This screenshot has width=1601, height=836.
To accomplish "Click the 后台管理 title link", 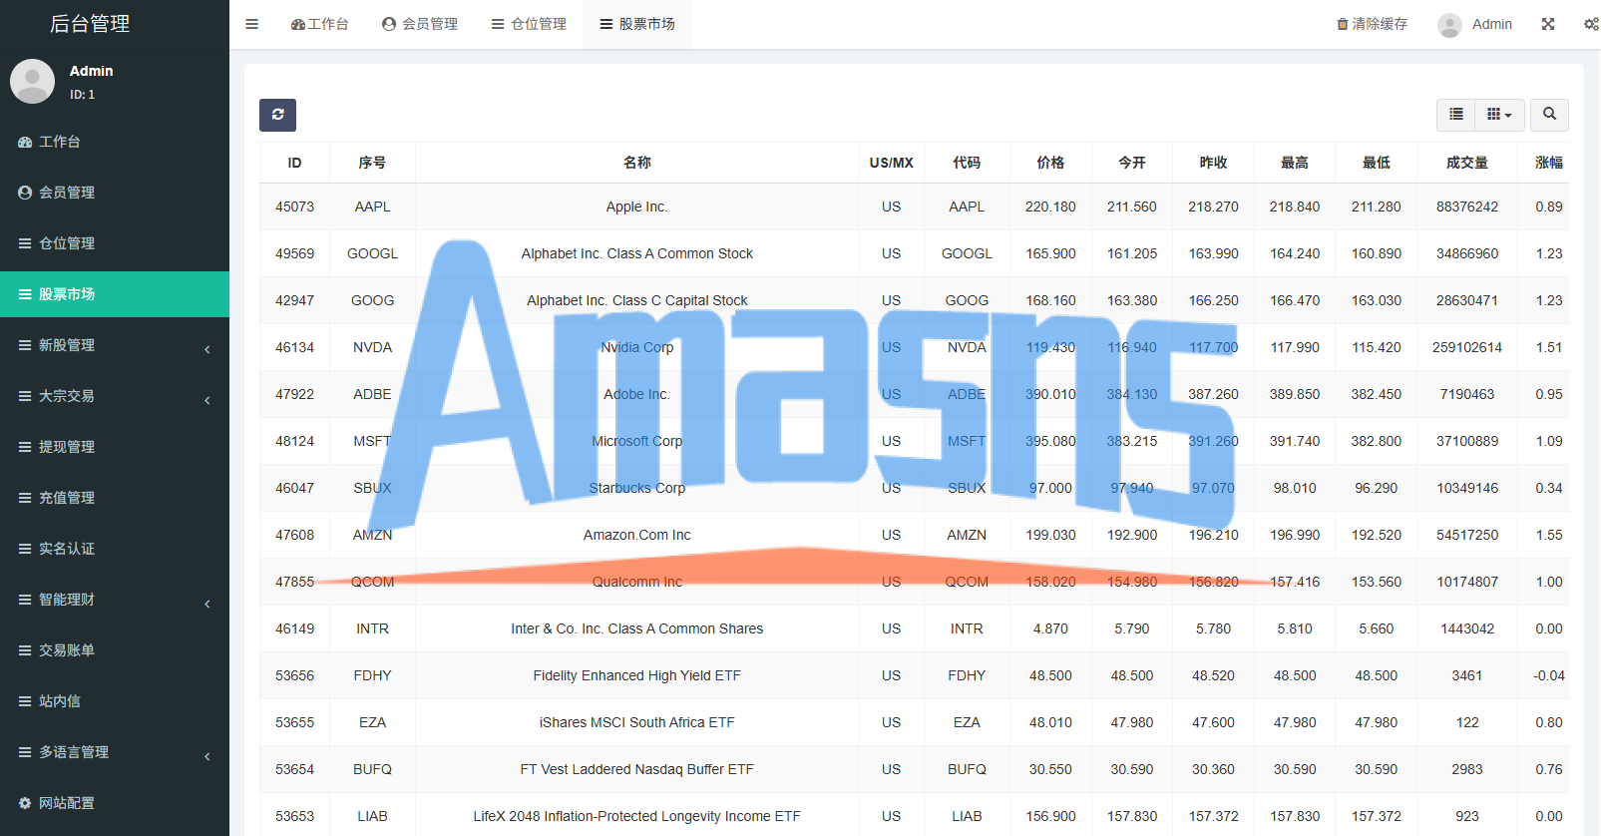I will click(x=90, y=24).
